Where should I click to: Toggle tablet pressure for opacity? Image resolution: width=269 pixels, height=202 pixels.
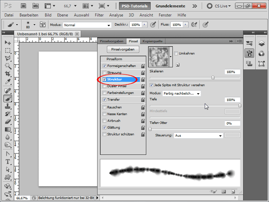[x=153, y=25]
